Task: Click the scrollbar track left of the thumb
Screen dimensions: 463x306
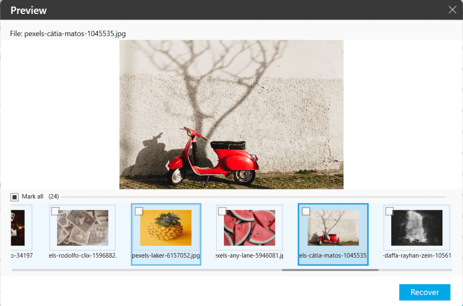Action: (x=136, y=271)
